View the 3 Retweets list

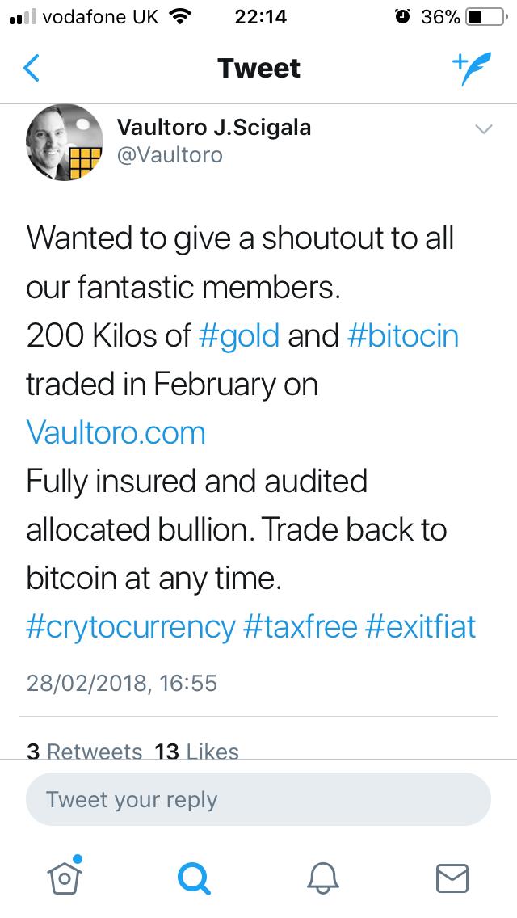84,752
